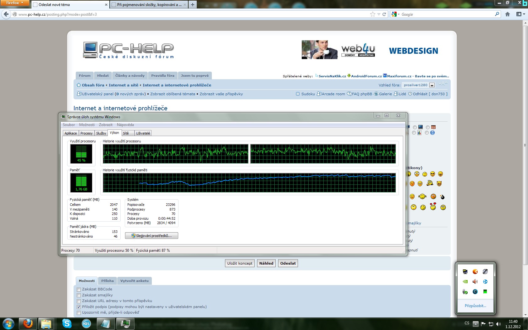Open a new Firefox tab with plus button
Image resolution: width=528 pixels, height=330 pixels.
click(192, 4)
